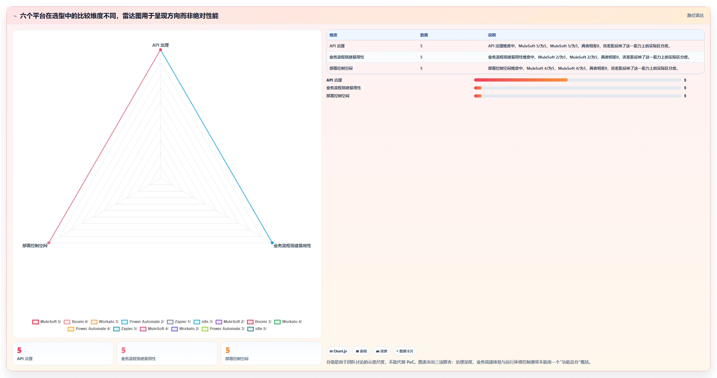Click the 部署控制空间 progress bar
The height and width of the screenshot is (378, 717).
click(x=577, y=96)
